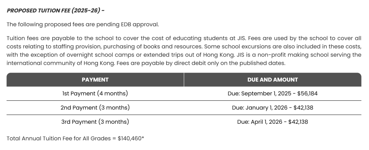Select the 3rd Payment (3 months) cell

click(x=95, y=122)
